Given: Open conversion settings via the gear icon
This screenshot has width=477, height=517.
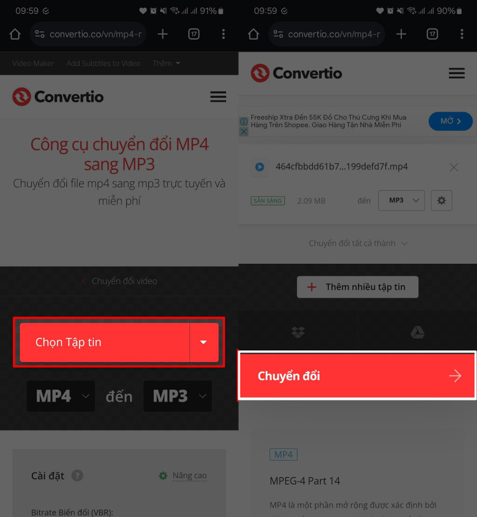Looking at the screenshot, I should pos(442,200).
